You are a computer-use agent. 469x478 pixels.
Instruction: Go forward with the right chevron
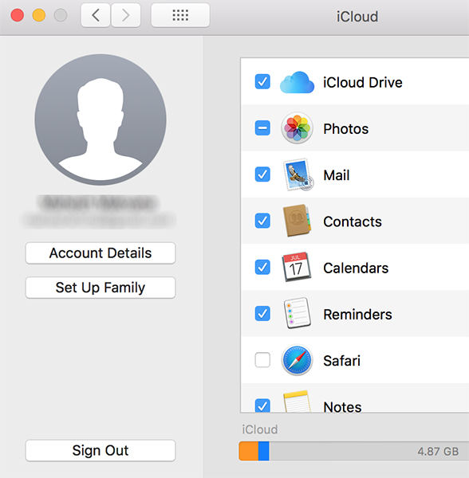tap(126, 15)
